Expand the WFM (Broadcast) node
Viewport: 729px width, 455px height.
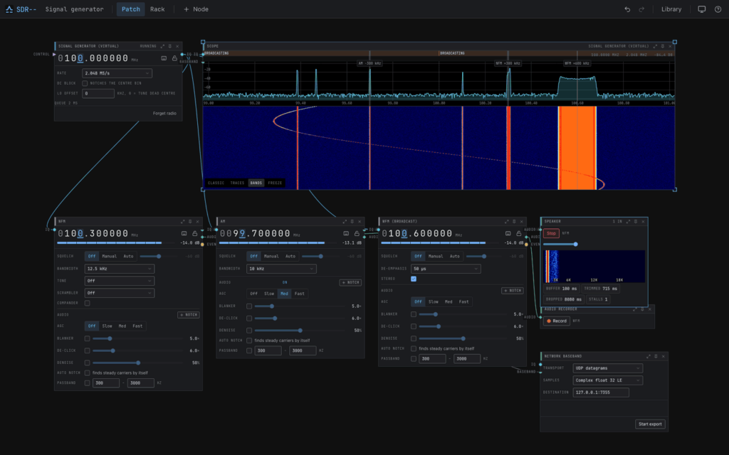click(x=507, y=222)
